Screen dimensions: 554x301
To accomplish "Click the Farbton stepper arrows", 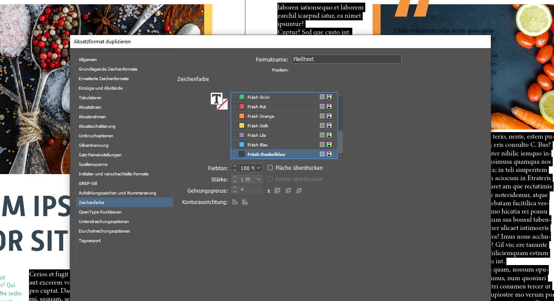I will 235,168.
